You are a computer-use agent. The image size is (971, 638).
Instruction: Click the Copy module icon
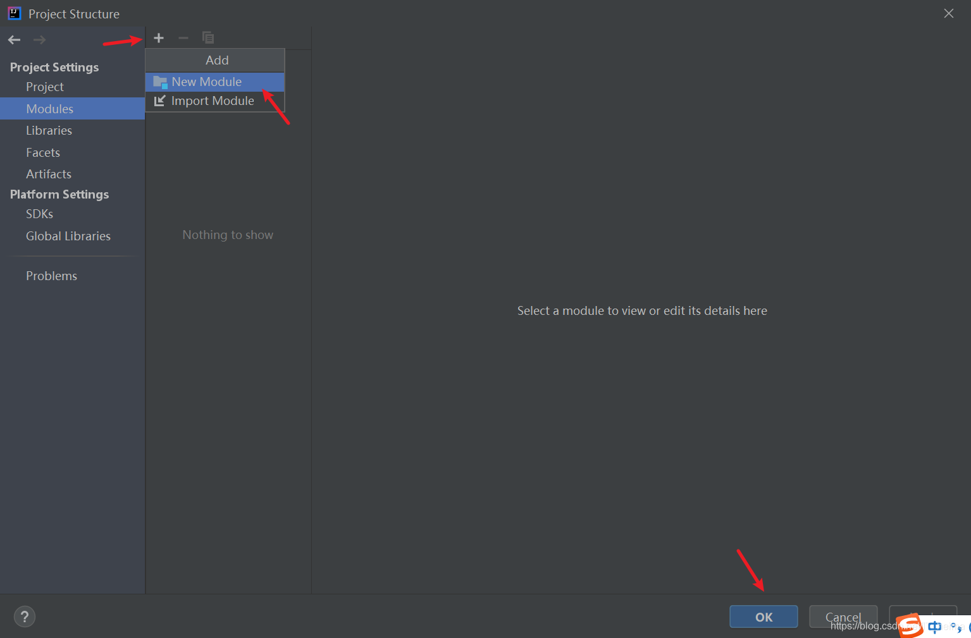point(208,38)
